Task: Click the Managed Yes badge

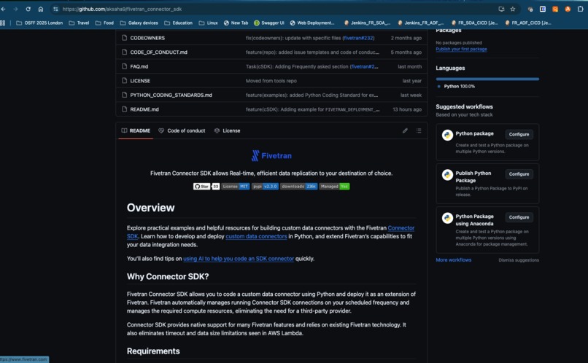Action: 334,186
